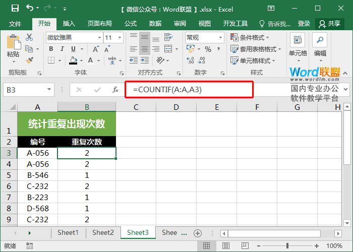353x252 pixels.
Task: Apply Comma style icon
Action: click(218, 49)
